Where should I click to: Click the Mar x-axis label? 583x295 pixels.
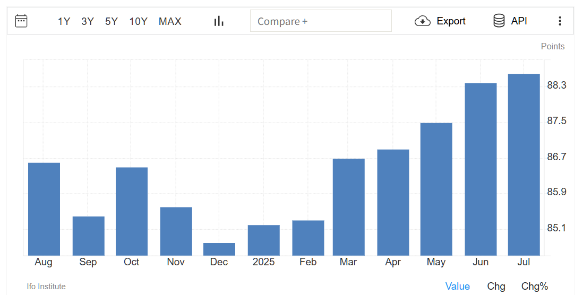point(348,262)
